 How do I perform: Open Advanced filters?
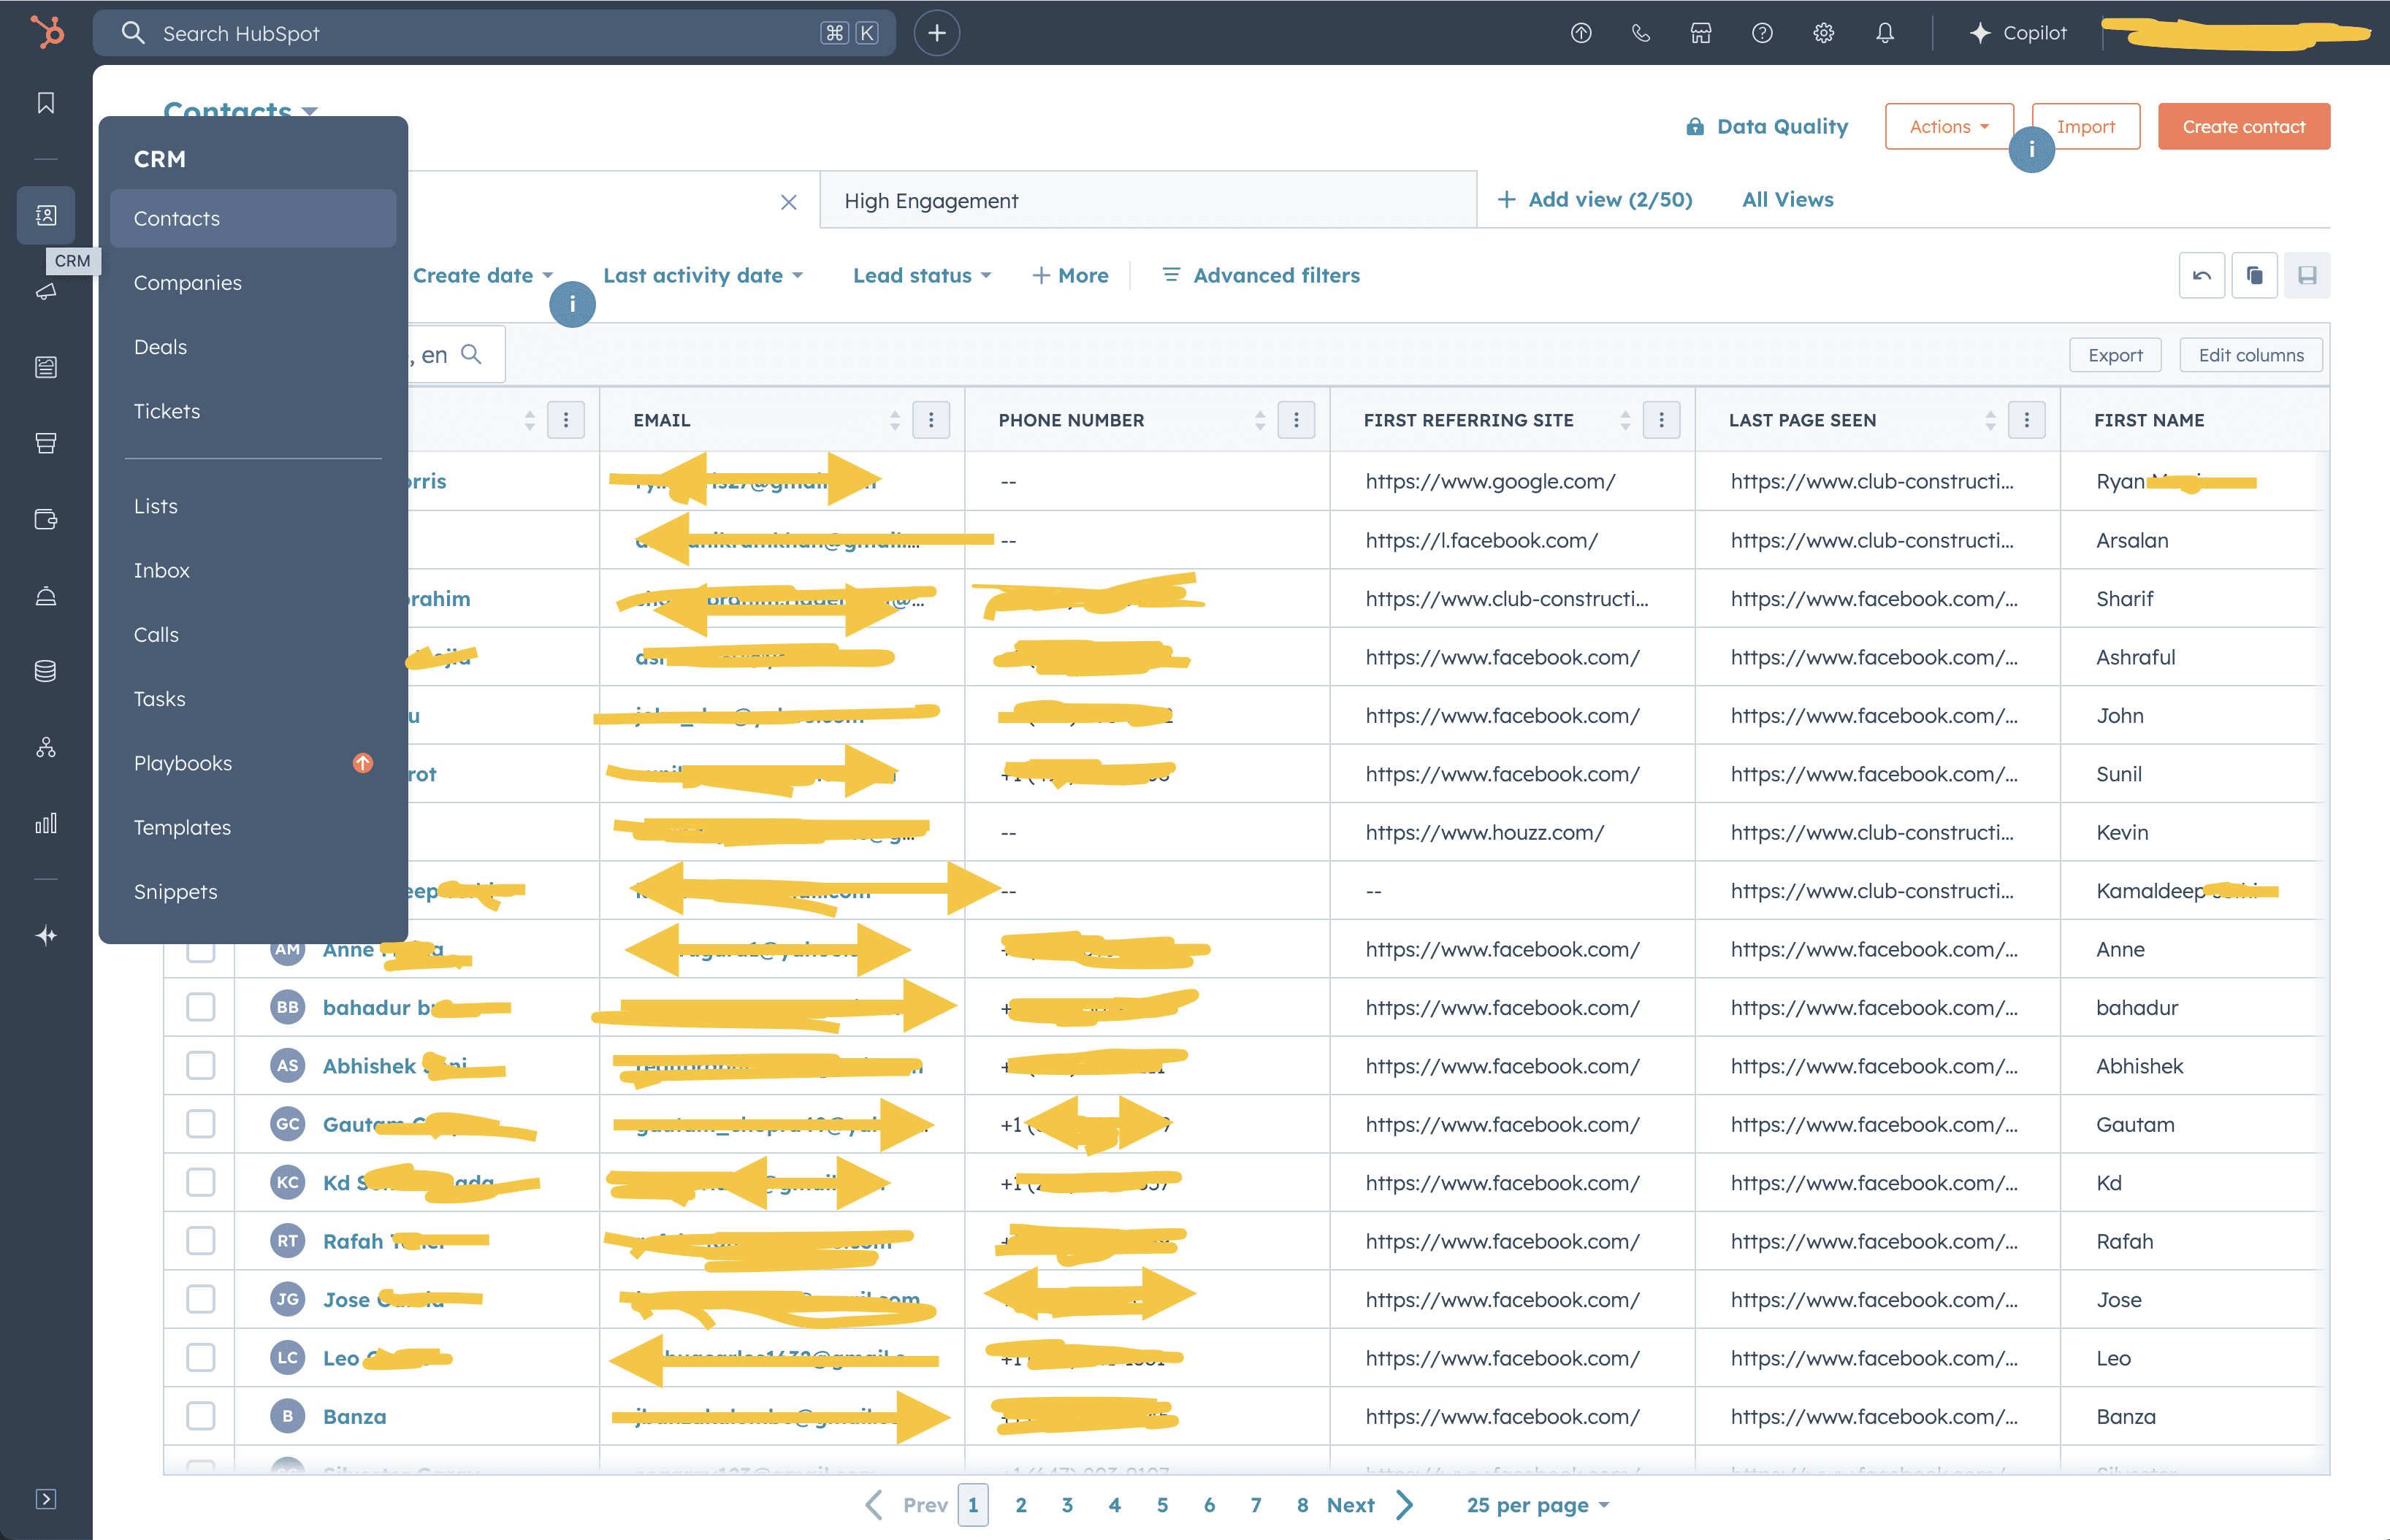pos(1261,275)
